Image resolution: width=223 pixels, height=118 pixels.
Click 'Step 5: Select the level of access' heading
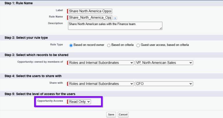point(40,94)
